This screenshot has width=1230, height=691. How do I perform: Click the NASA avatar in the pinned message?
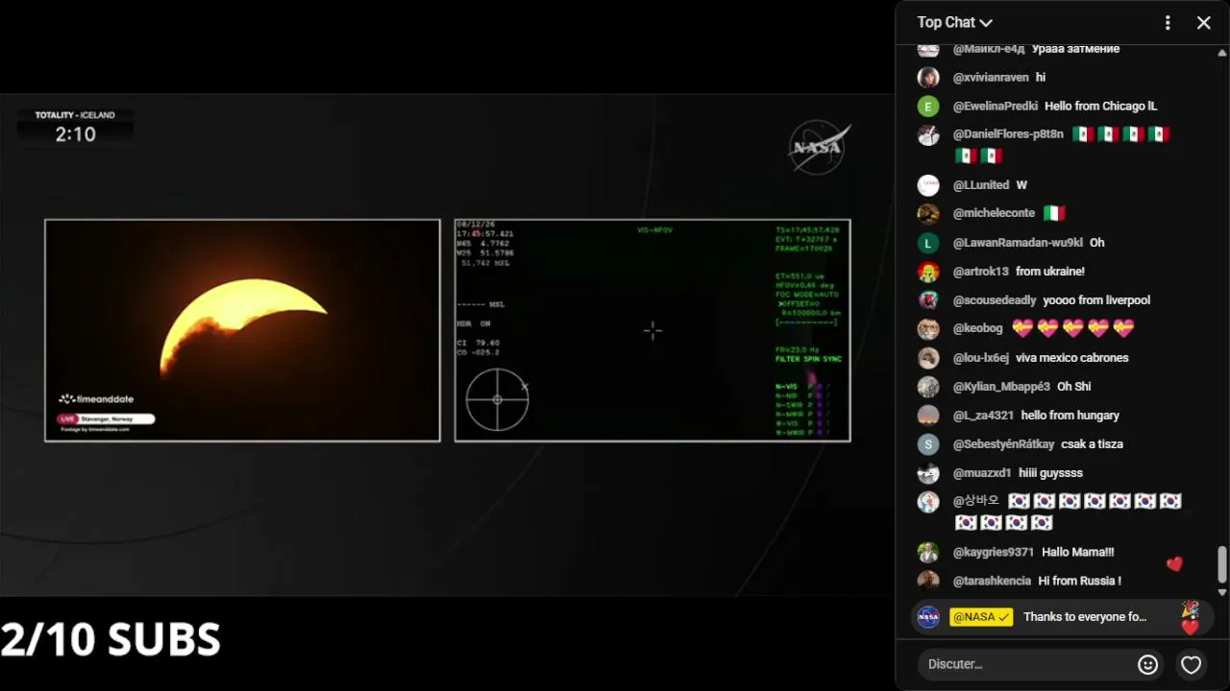(928, 617)
